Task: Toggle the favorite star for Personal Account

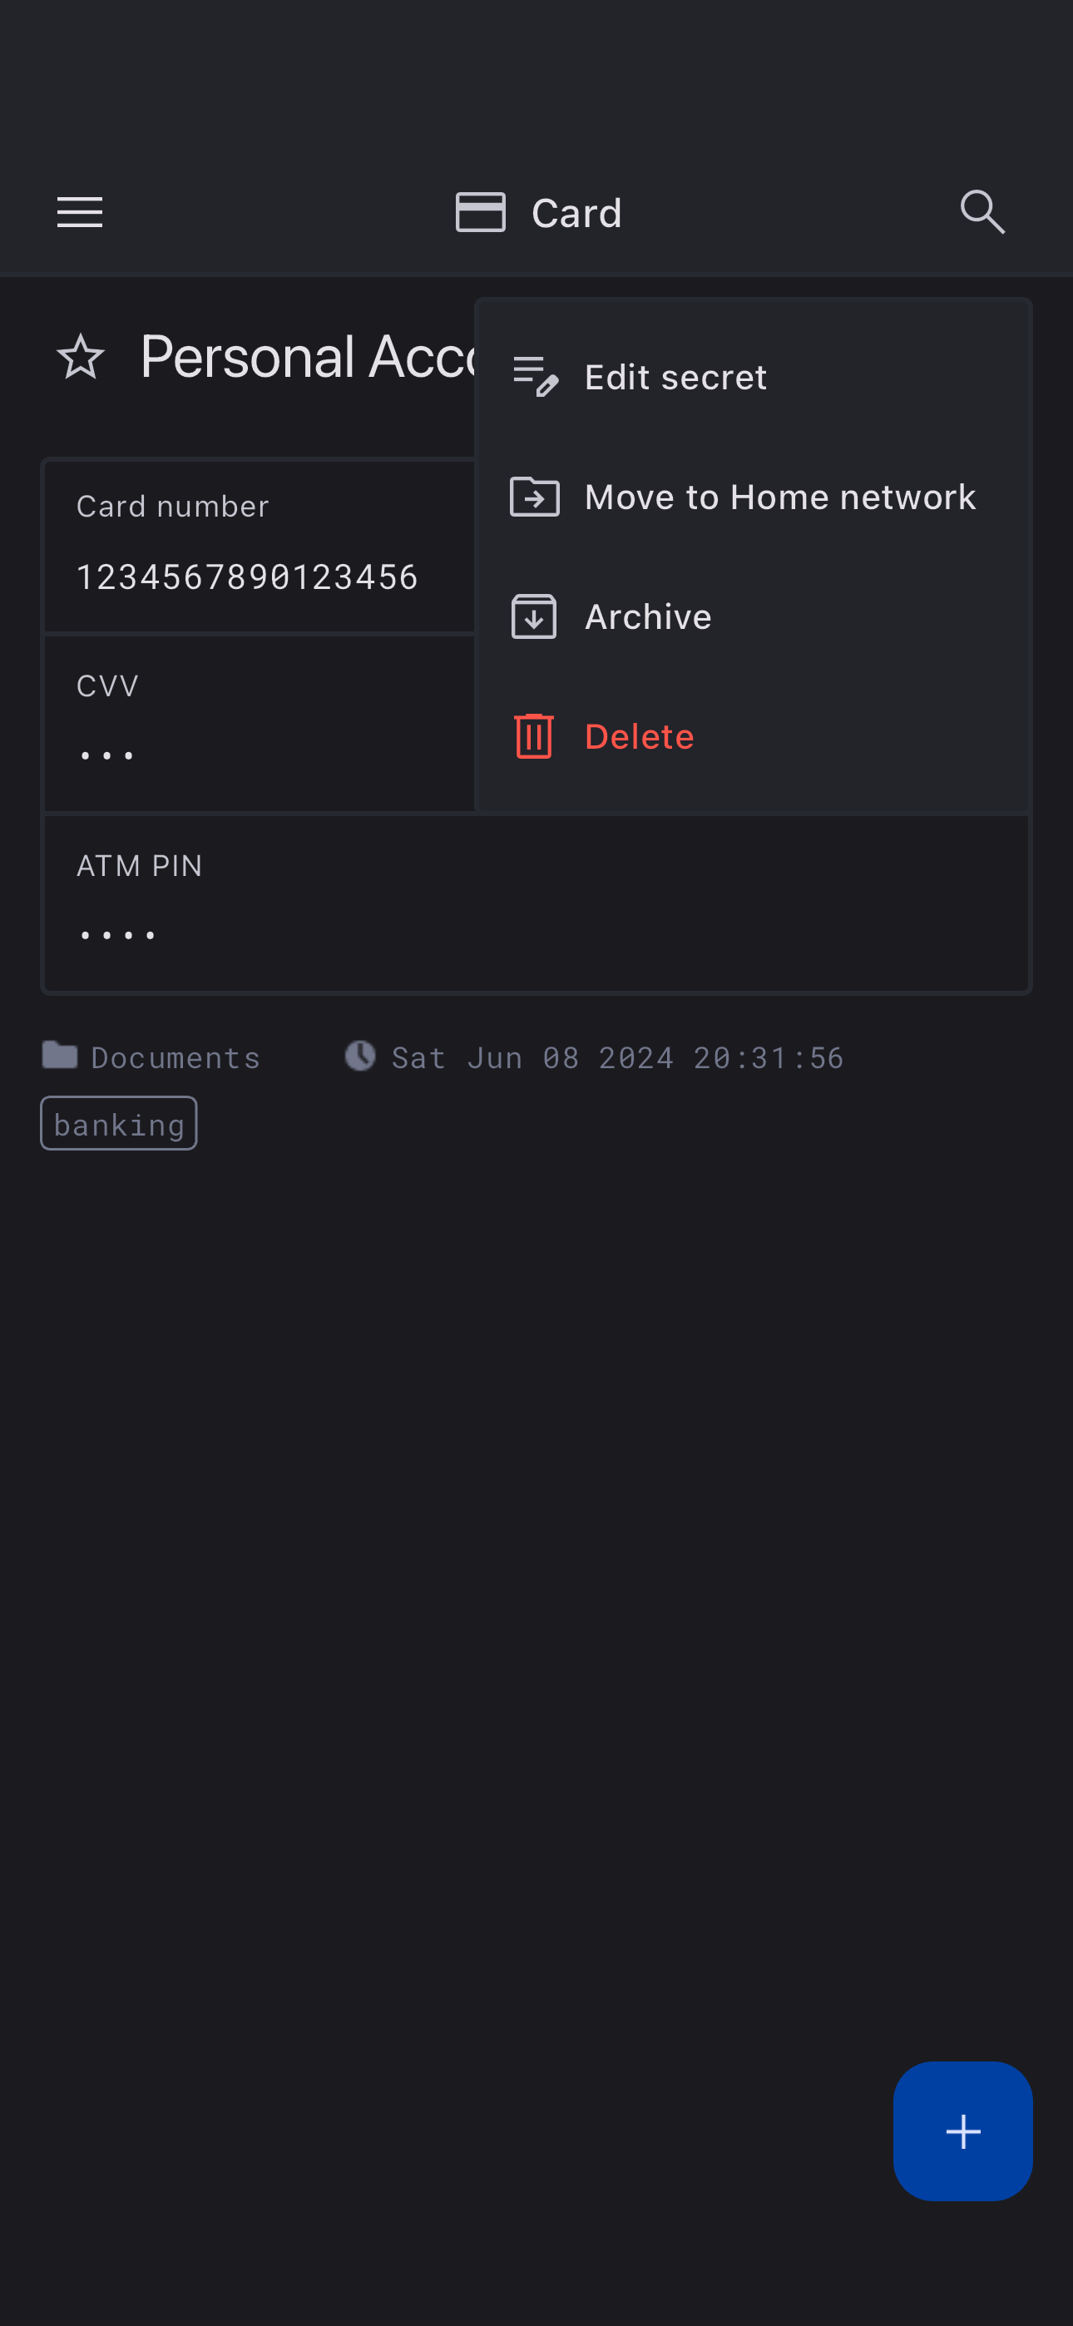Action: pyautogui.click(x=82, y=357)
